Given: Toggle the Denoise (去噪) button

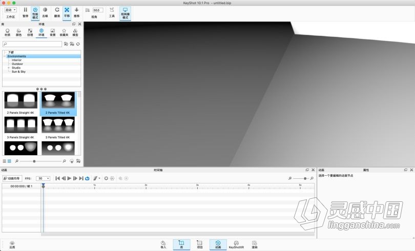Looking at the screenshot, I should pos(45,12).
